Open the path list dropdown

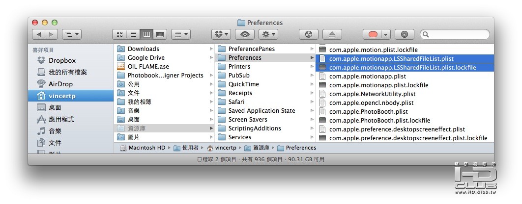pyautogui.click(x=72, y=34)
